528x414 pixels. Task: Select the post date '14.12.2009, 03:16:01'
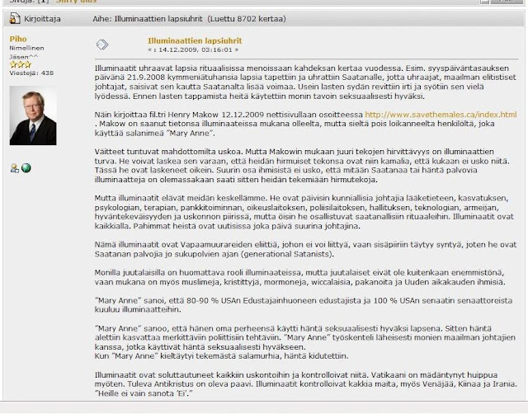point(196,49)
